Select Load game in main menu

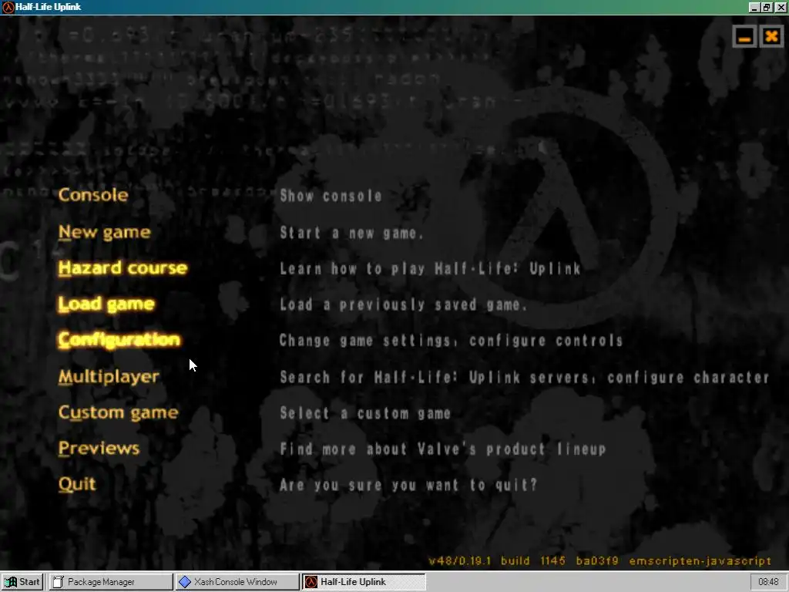click(x=106, y=304)
